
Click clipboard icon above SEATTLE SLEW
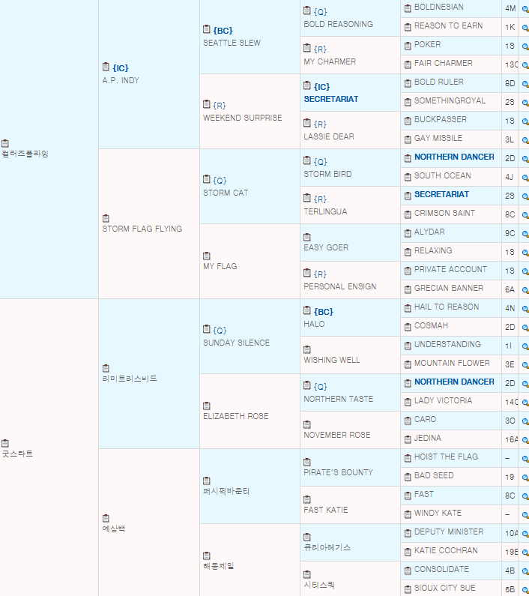206,29
